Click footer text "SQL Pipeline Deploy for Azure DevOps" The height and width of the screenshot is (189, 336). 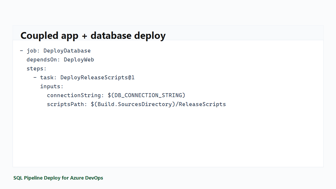(58, 178)
